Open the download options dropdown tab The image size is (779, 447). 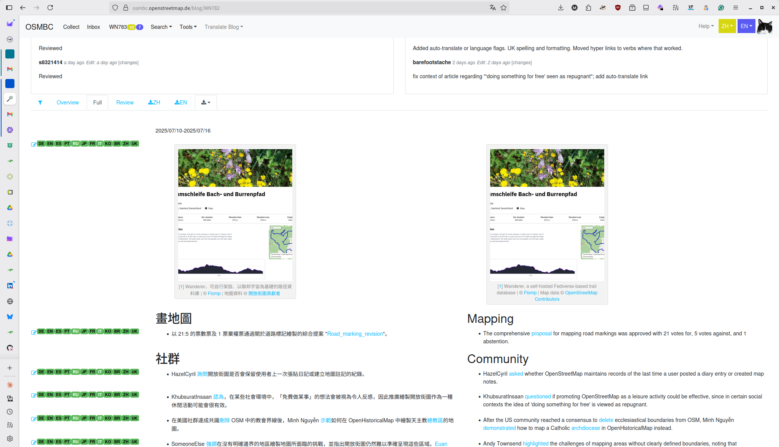tap(206, 103)
